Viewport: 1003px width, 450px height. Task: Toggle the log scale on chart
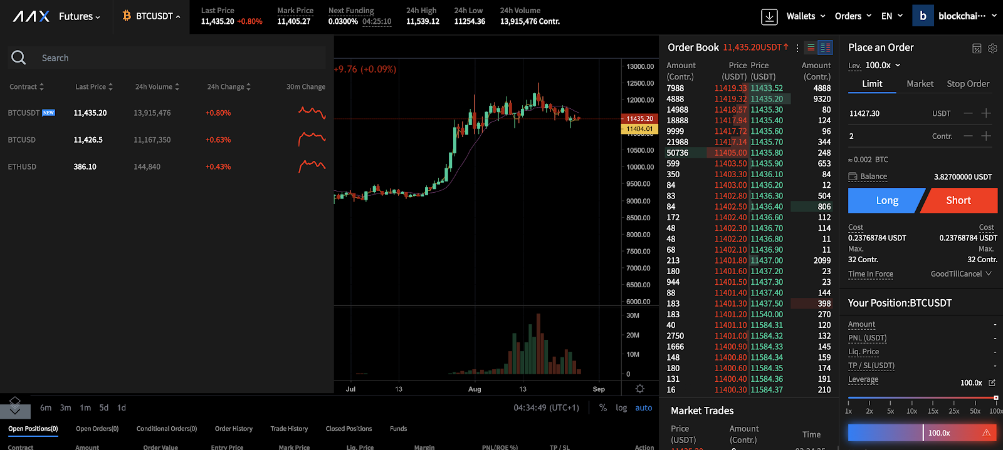coord(621,407)
